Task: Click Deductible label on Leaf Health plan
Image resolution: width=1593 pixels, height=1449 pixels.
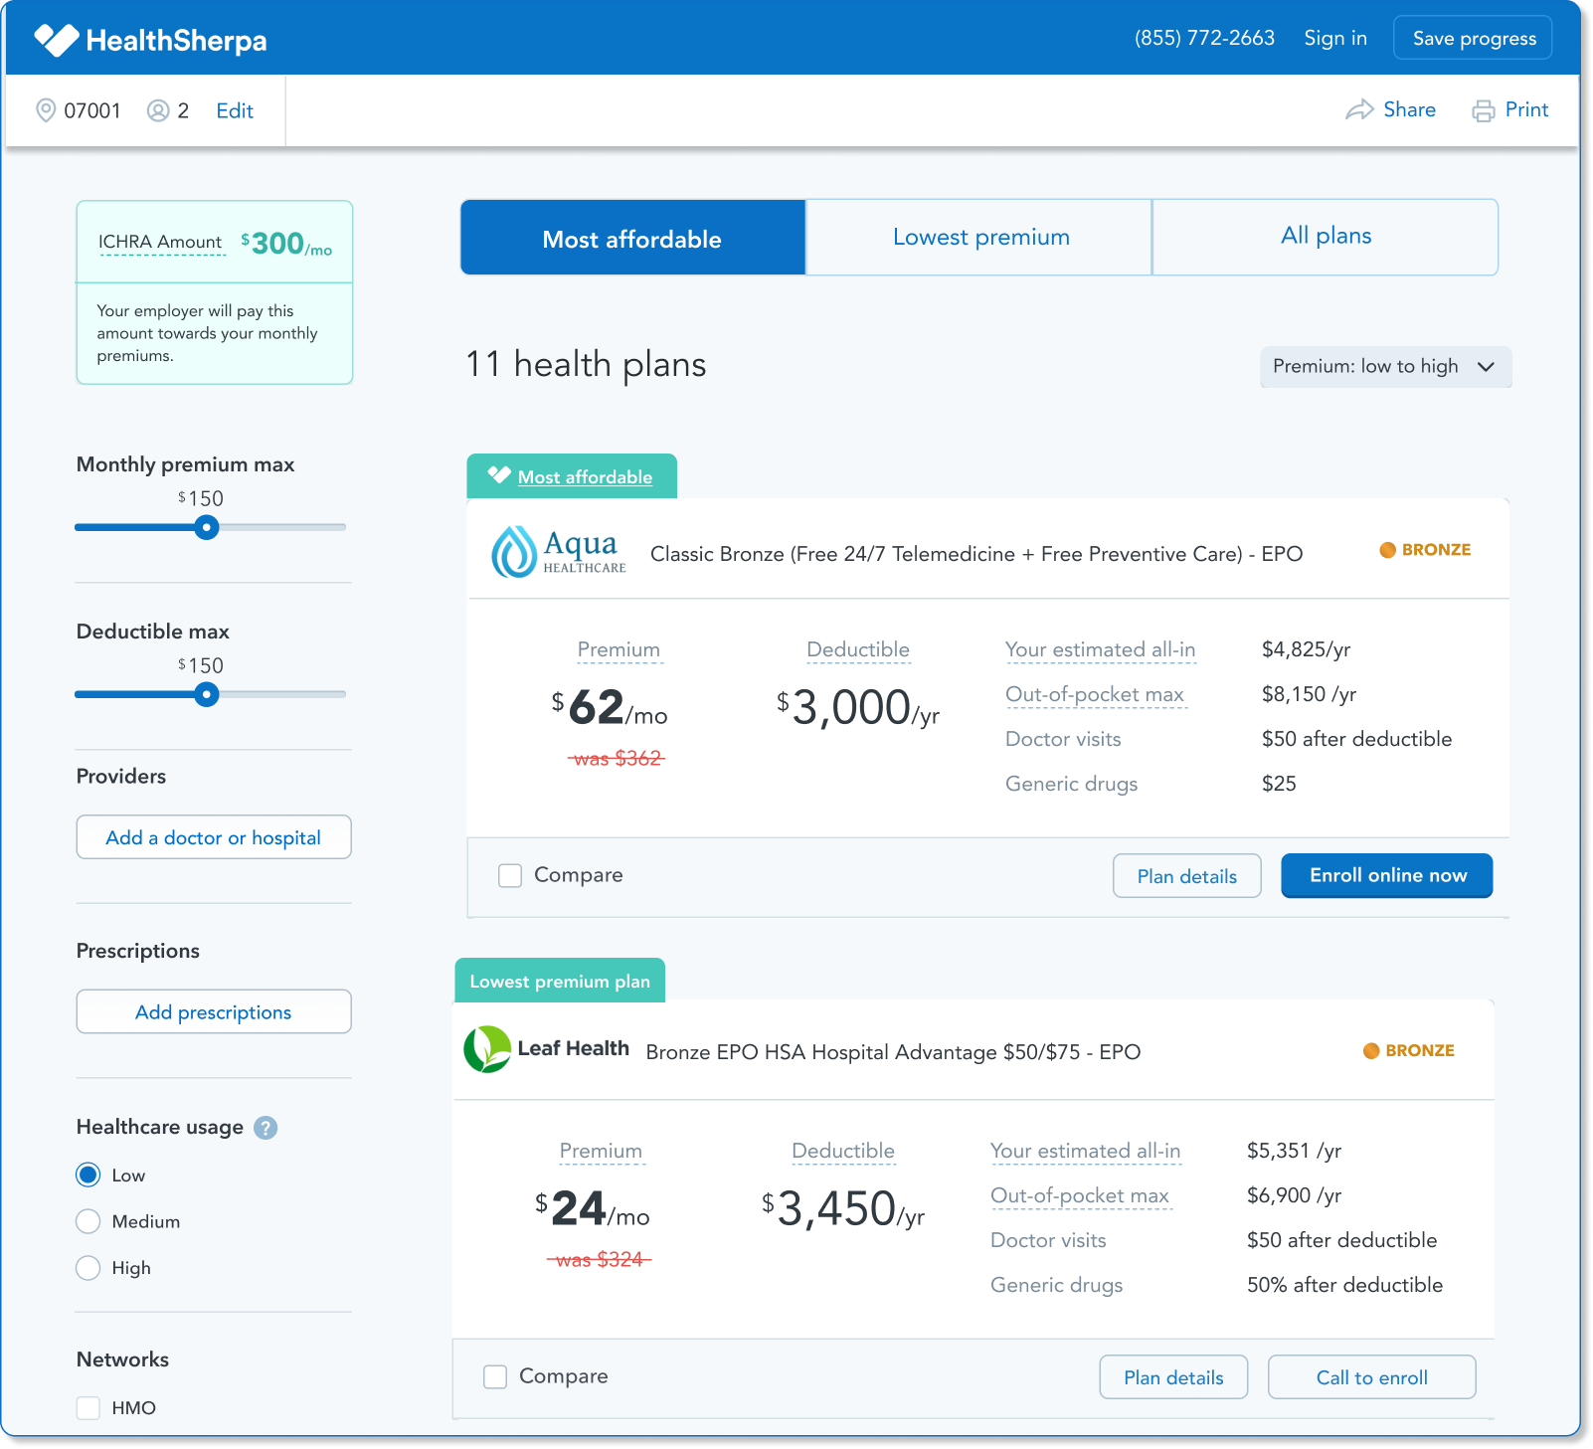Action: pos(843,1151)
